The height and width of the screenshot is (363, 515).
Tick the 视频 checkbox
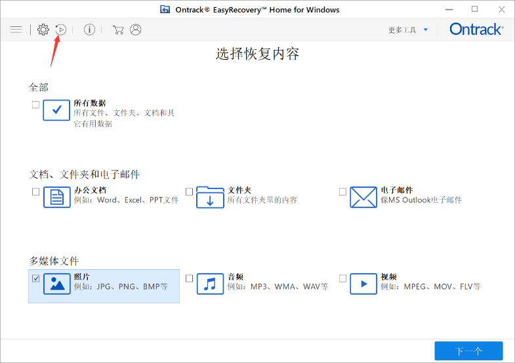tap(342, 278)
